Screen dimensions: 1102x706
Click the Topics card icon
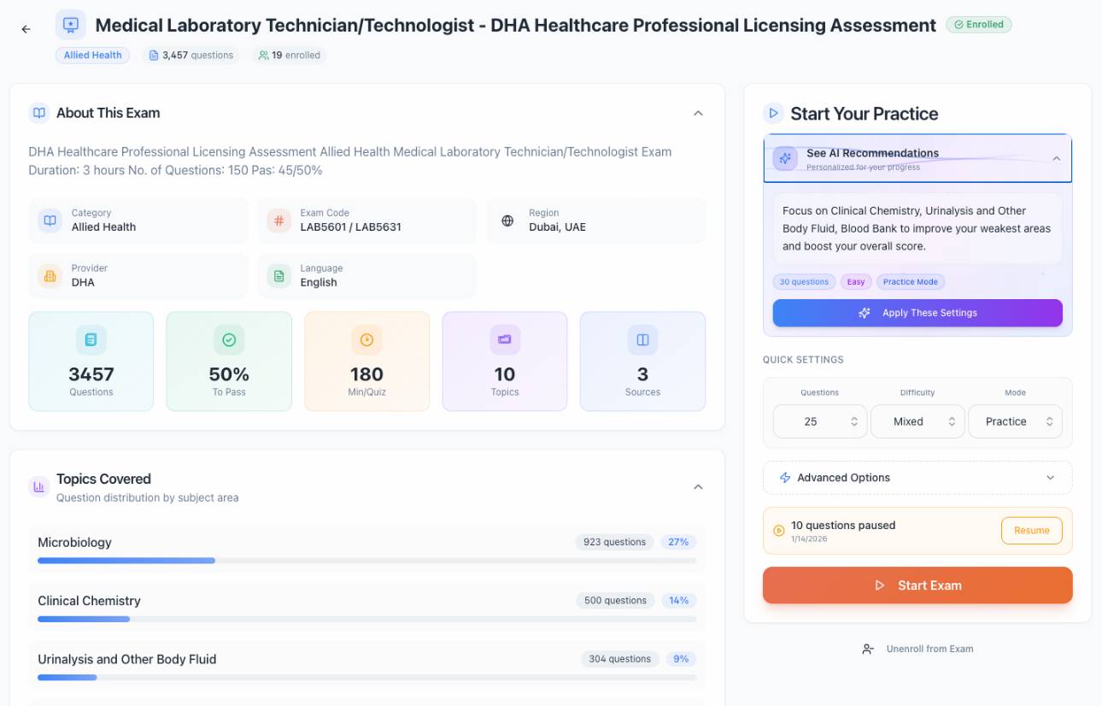tap(505, 340)
